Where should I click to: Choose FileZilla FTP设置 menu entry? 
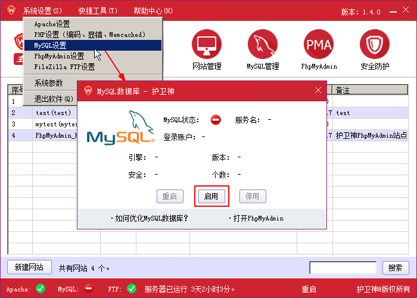pyautogui.click(x=64, y=67)
